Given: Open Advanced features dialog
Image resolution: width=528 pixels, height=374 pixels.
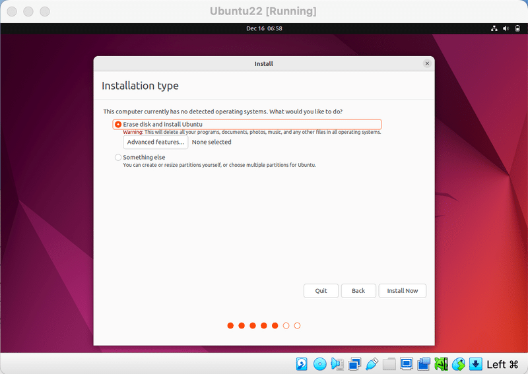Looking at the screenshot, I should (156, 142).
